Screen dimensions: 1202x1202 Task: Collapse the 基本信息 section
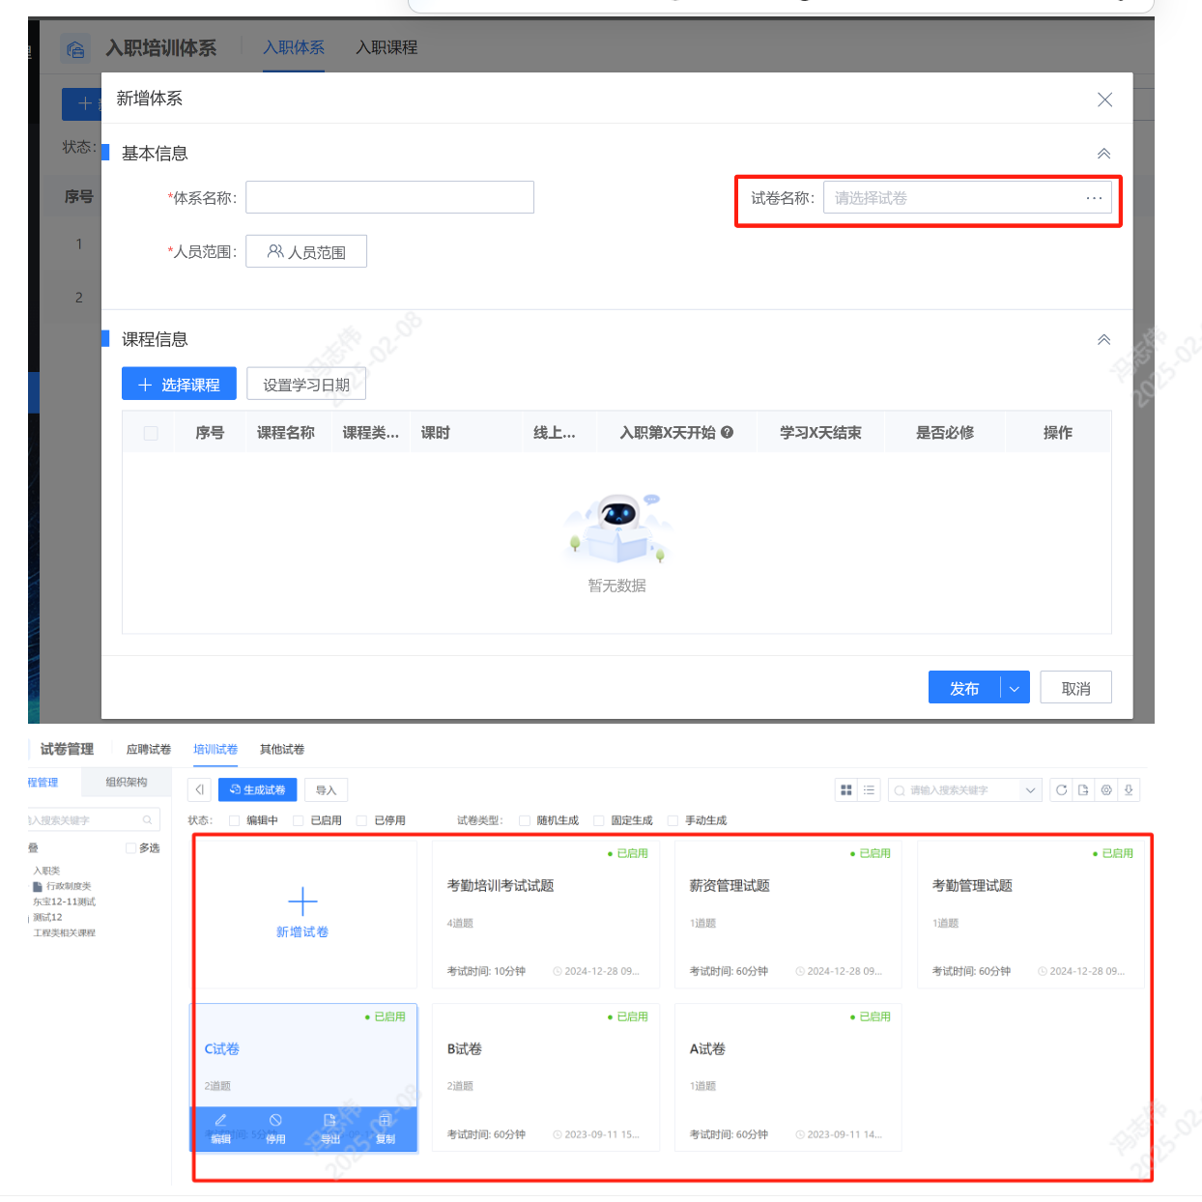(x=1103, y=154)
